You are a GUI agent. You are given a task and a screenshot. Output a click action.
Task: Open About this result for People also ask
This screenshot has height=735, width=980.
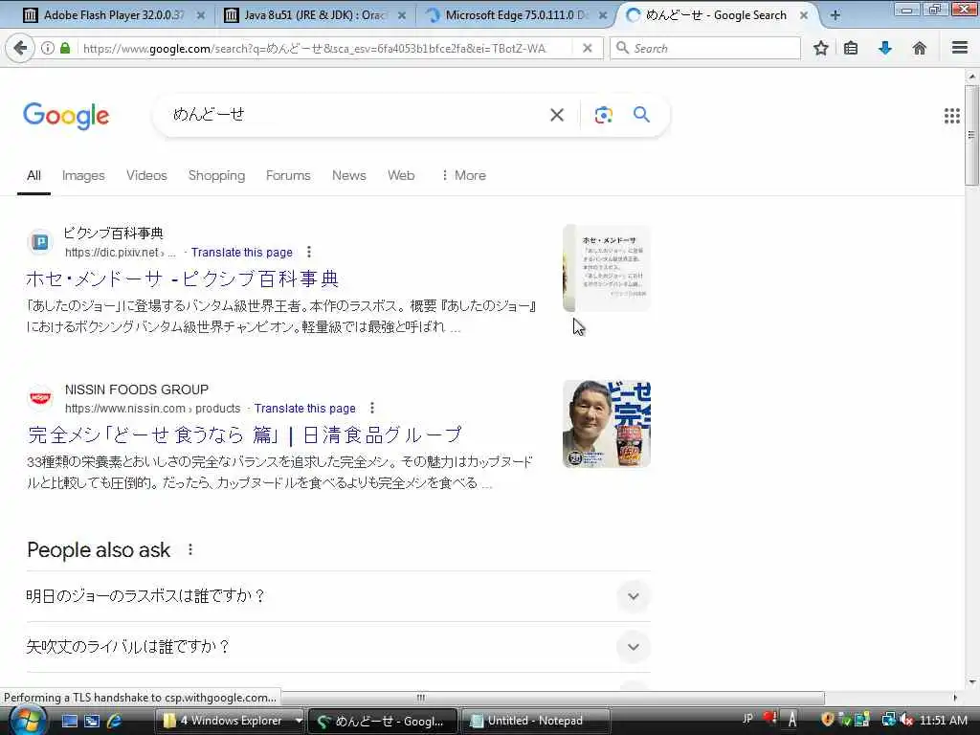tap(190, 550)
